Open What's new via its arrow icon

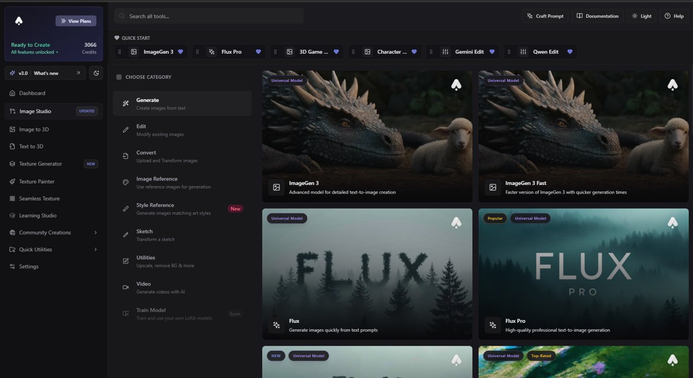(x=78, y=73)
